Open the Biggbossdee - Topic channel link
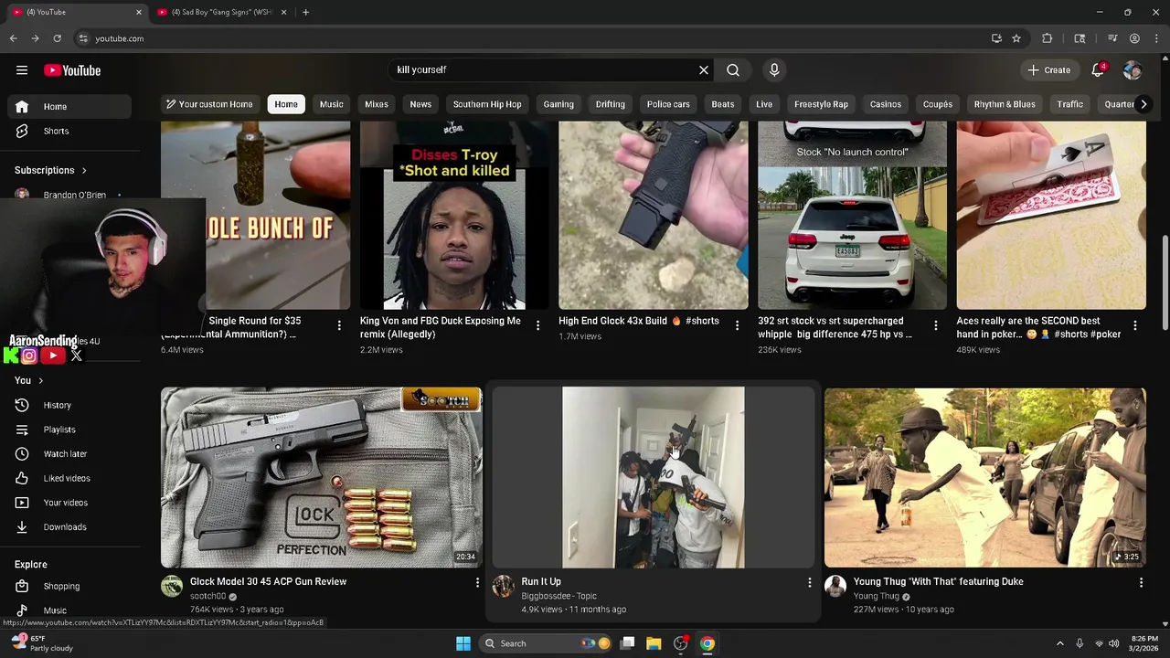The image size is (1170, 658). click(x=558, y=596)
